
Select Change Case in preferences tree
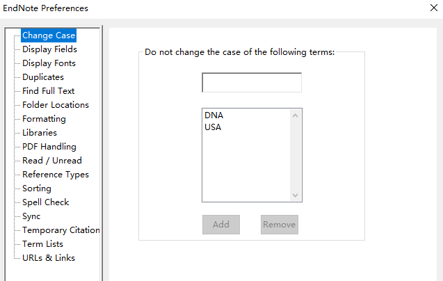point(48,35)
